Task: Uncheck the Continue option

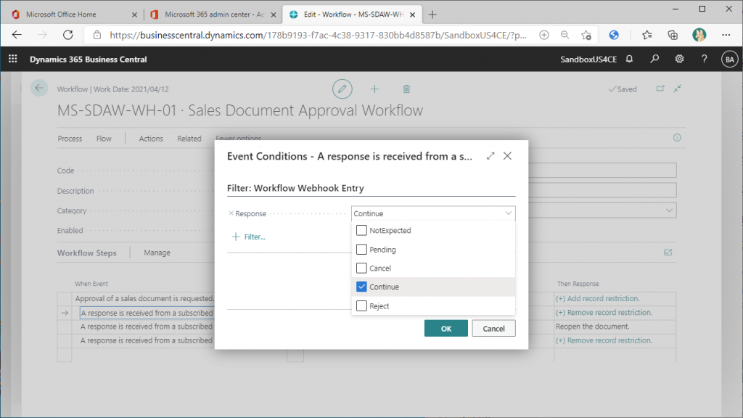Action: [361, 287]
